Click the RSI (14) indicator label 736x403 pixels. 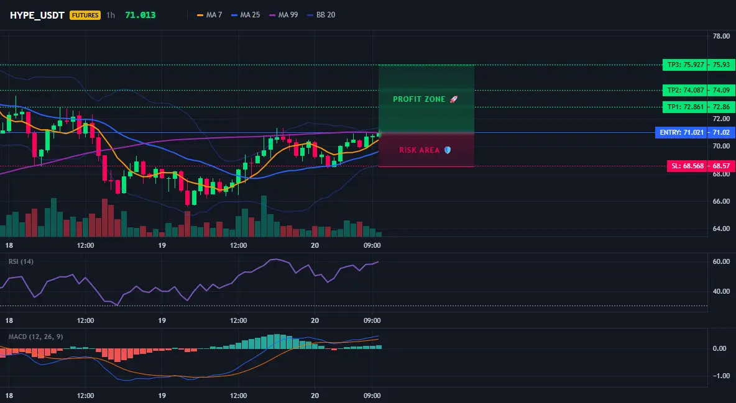point(21,261)
